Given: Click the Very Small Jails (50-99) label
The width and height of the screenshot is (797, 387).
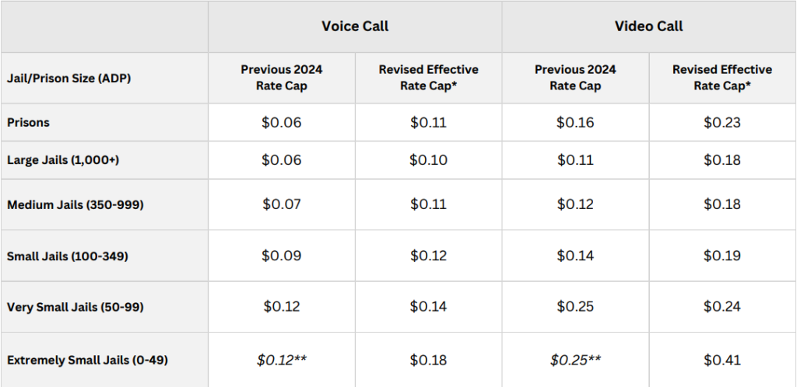Looking at the screenshot, I should click(x=75, y=307).
